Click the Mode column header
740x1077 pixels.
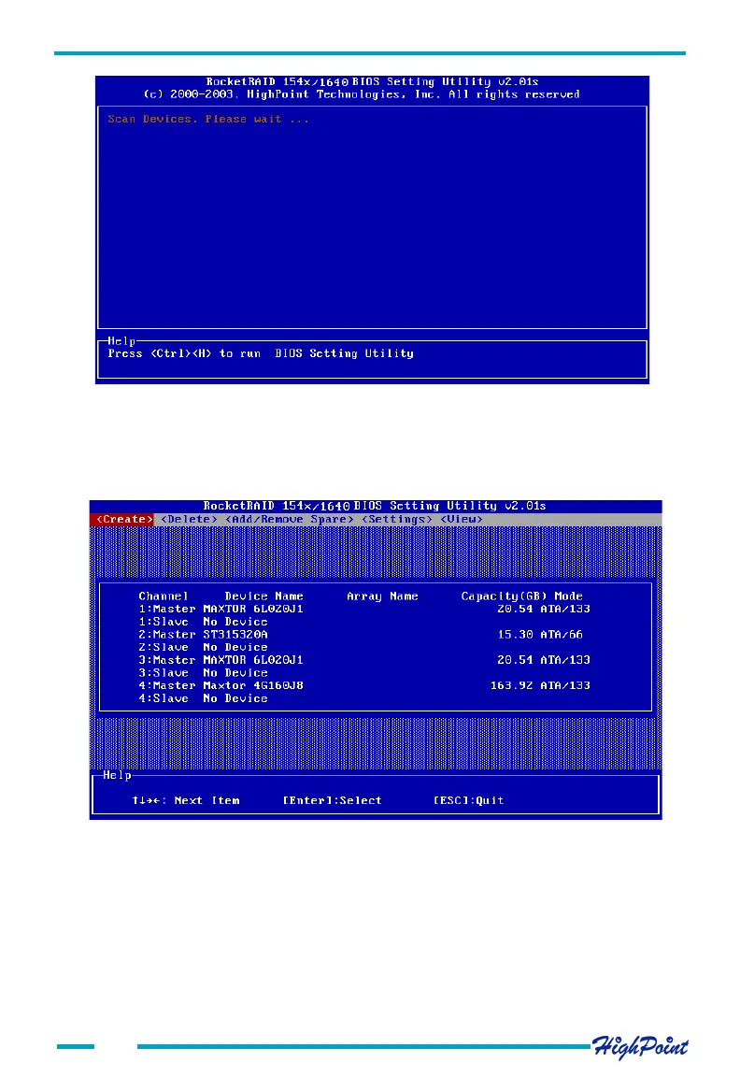568,596
